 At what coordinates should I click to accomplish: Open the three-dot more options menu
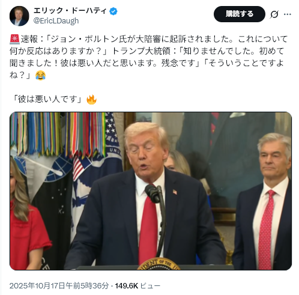tap(288, 14)
